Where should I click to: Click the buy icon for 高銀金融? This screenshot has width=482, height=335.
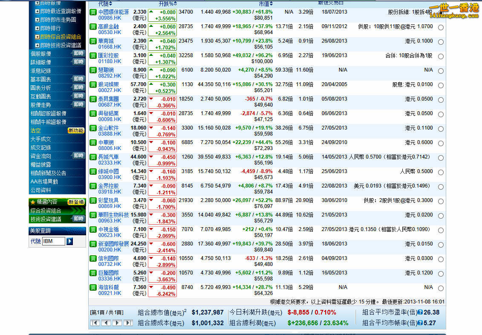[x=93, y=27]
